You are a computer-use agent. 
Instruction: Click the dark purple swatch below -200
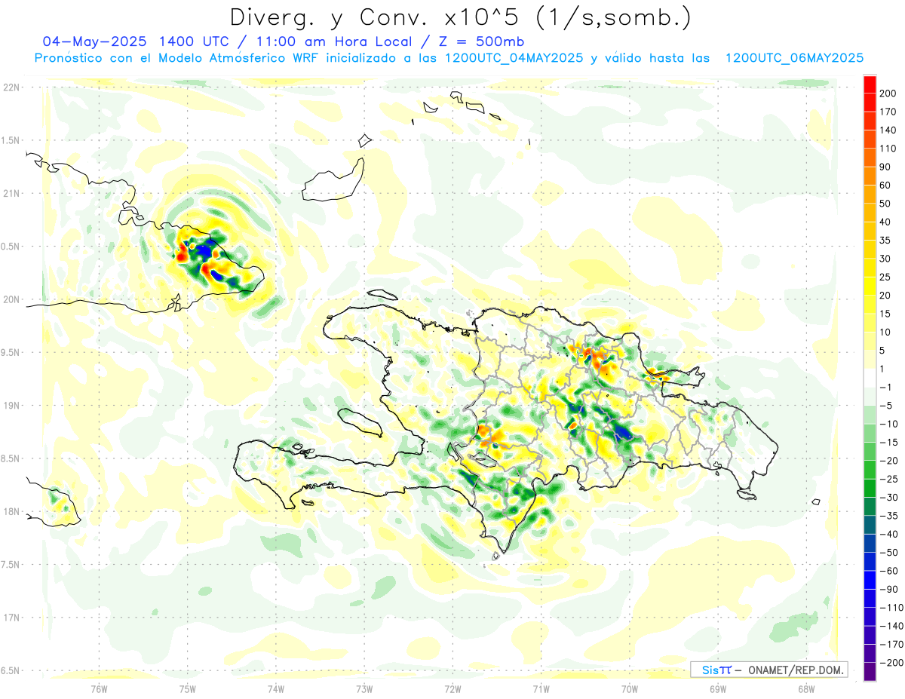[870, 671]
